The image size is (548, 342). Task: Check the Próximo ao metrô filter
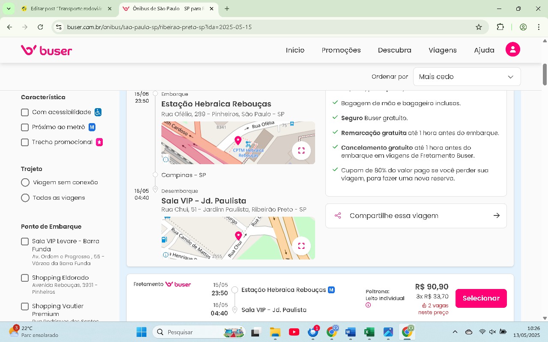(25, 127)
